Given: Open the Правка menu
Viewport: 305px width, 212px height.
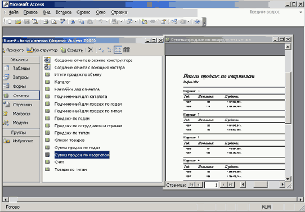Looking at the screenshot, I should pos(30,12).
